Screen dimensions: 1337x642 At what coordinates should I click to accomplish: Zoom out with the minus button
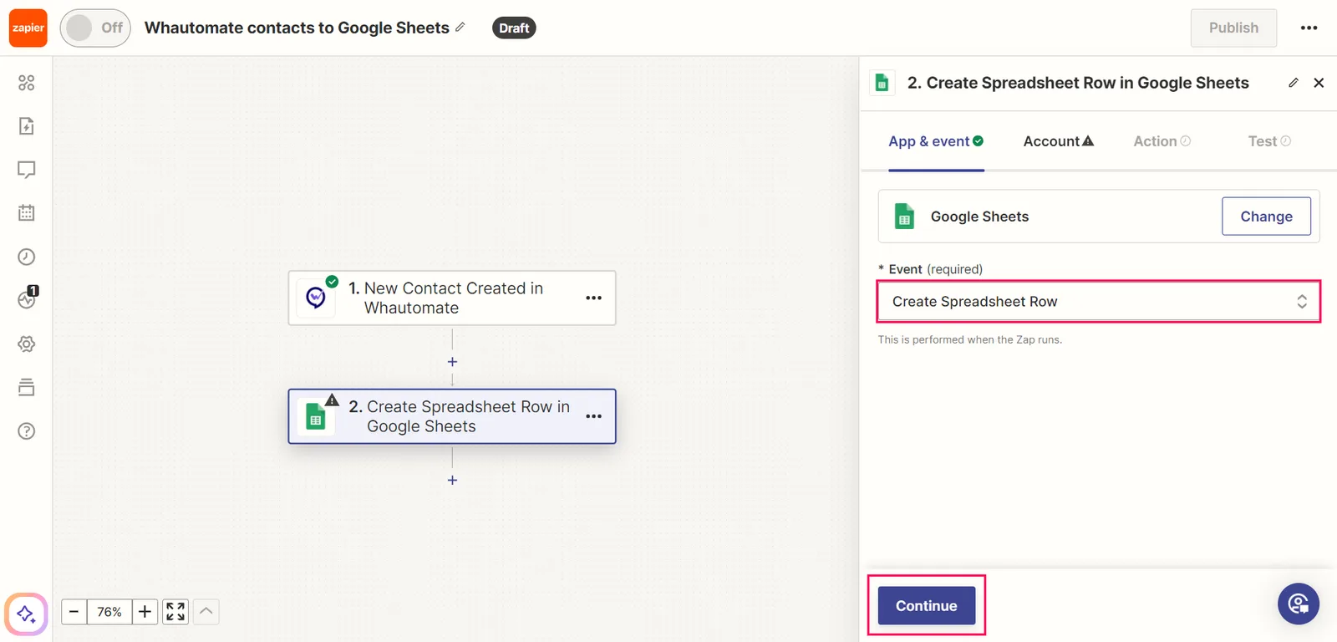click(x=74, y=612)
